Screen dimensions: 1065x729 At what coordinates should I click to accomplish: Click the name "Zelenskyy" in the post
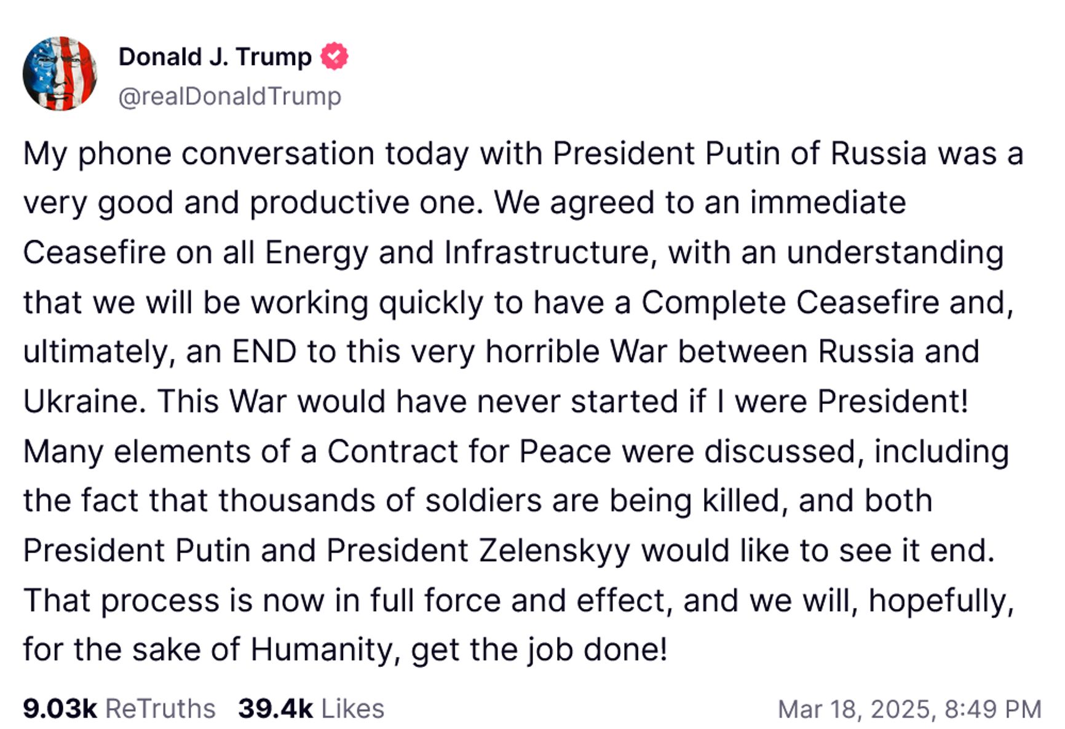555,550
